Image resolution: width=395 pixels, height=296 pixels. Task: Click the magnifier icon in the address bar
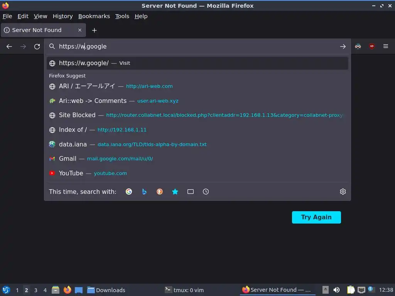52,46
